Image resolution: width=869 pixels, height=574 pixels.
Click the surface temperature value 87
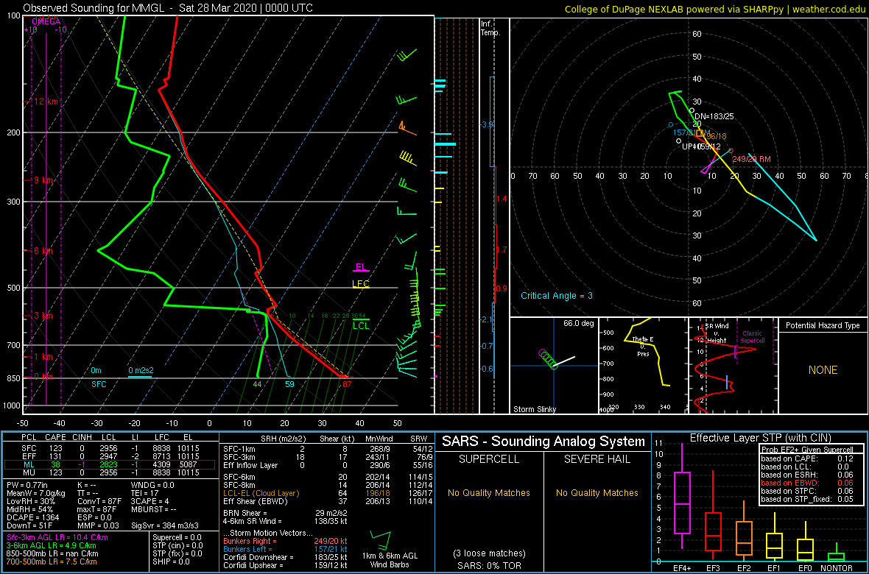[x=347, y=384]
